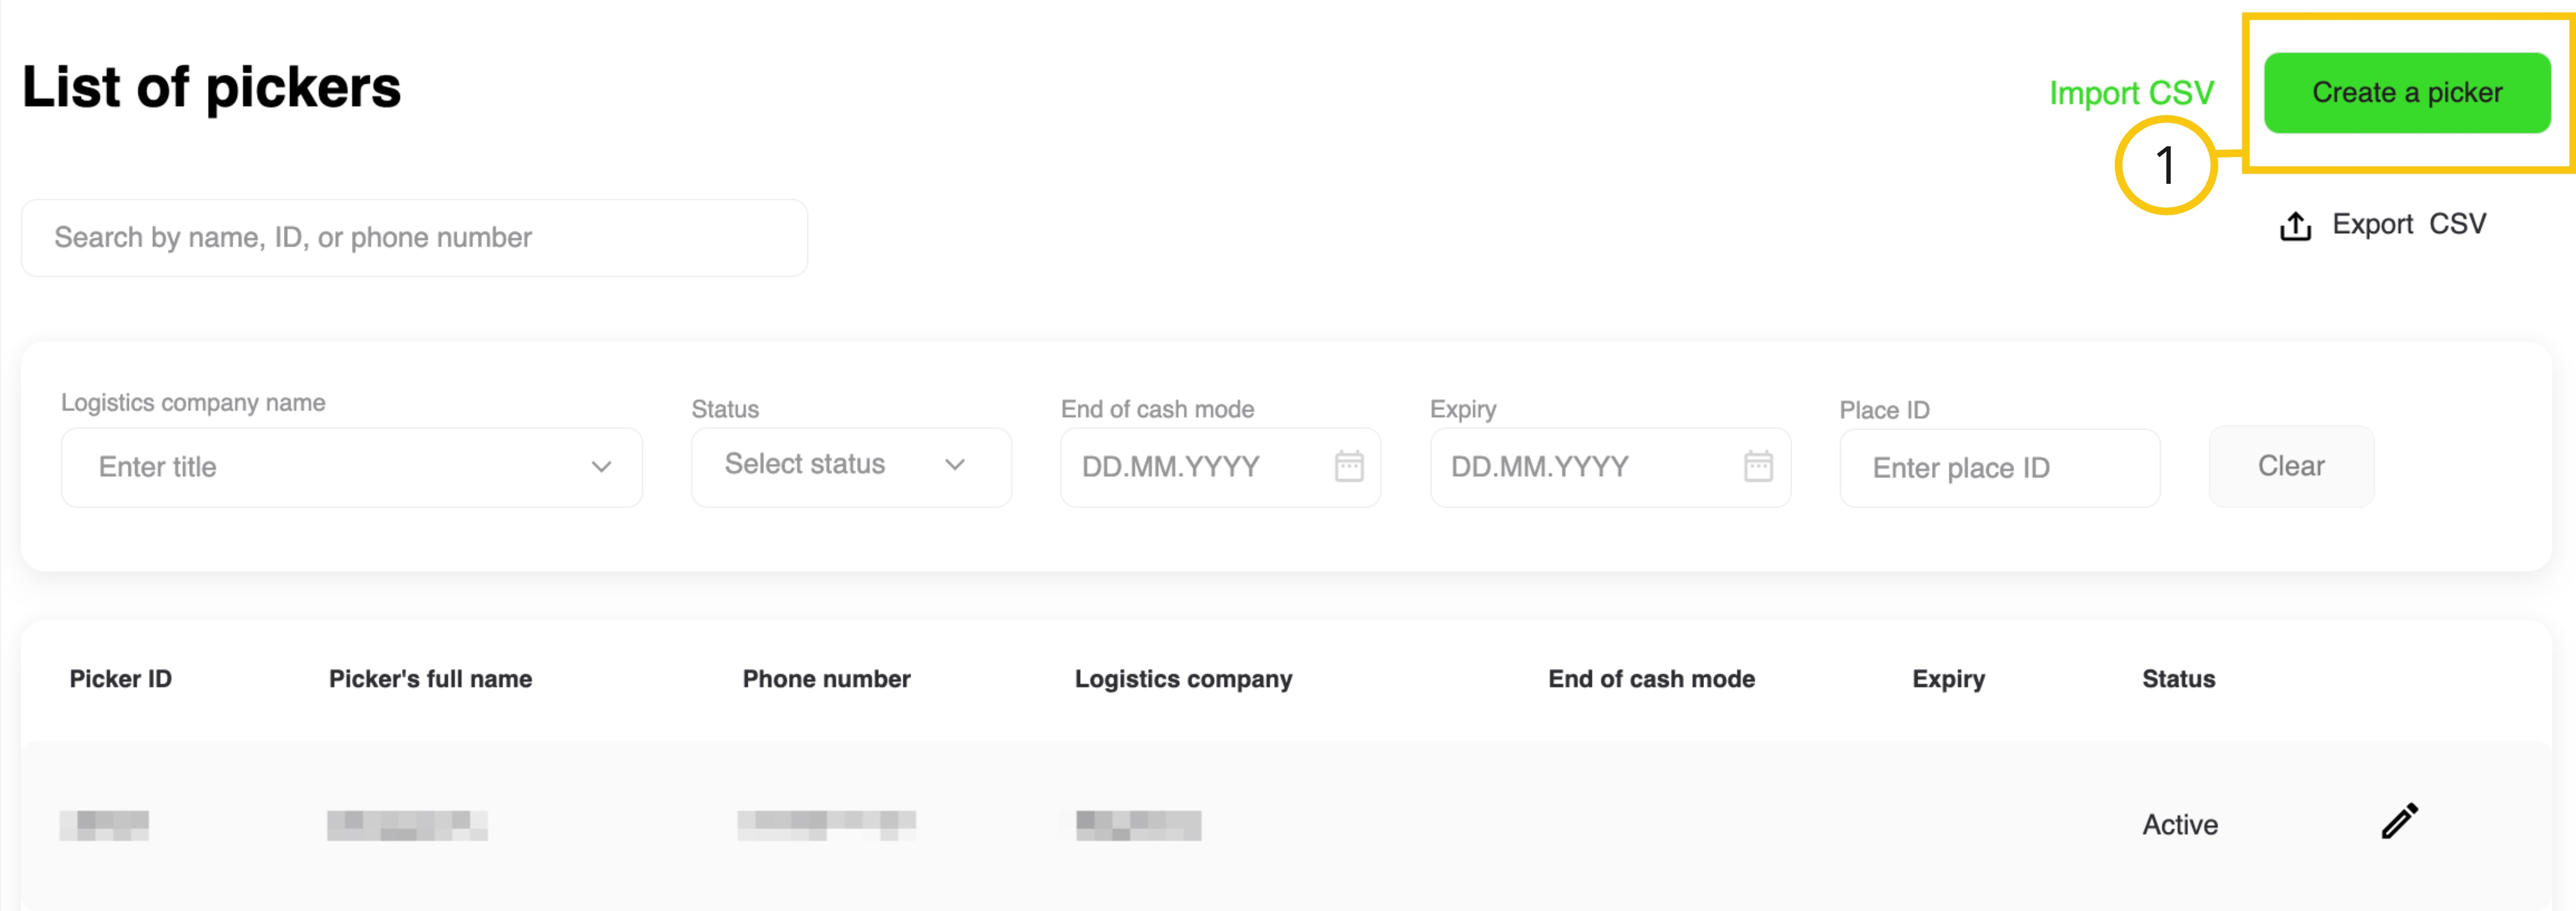2576x911 pixels.
Task: Click the Enter place ID input field
Action: 1998,468
